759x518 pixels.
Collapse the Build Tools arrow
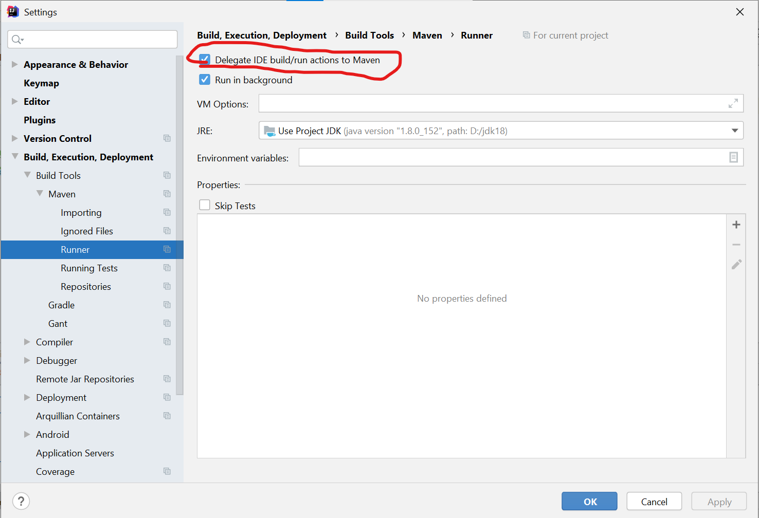27,175
